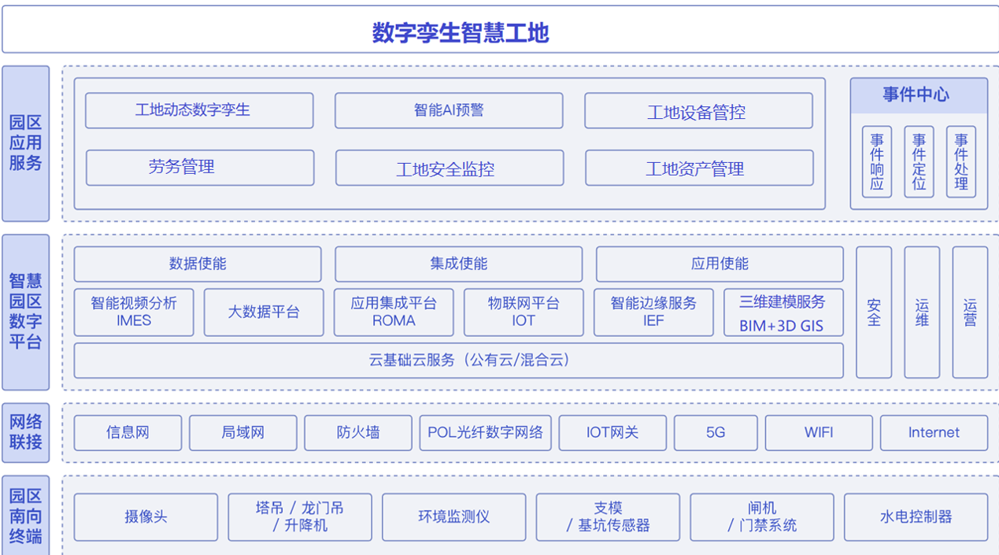The height and width of the screenshot is (555, 999).
Task: Click the 劳务管理 module
Action: click(199, 168)
